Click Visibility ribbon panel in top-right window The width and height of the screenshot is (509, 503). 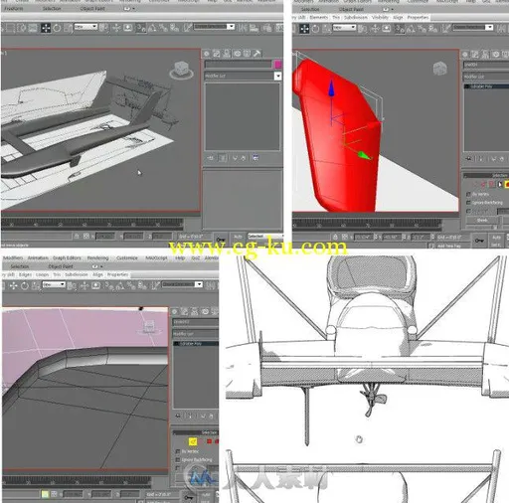[x=380, y=17]
